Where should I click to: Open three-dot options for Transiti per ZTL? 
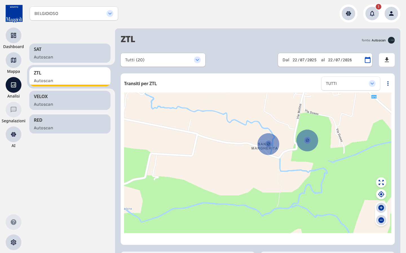(x=388, y=83)
